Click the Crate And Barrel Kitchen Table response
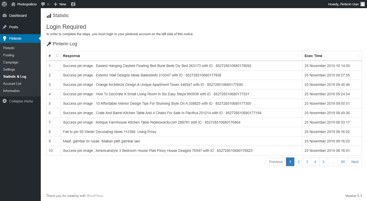Screen dimensions: 367x201 (x=162, y=113)
